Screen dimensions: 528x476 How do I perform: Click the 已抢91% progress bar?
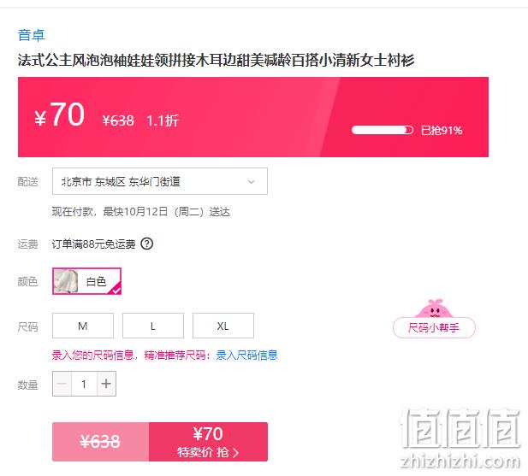click(x=383, y=130)
